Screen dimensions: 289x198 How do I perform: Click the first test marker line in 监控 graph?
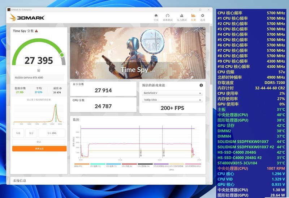click(x=139, y=142)
